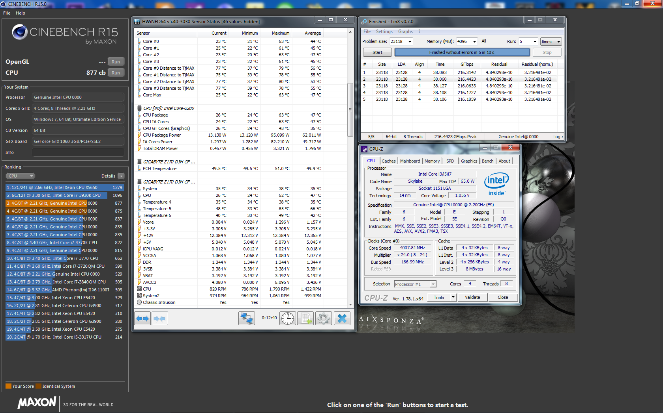The image size is (663, 413).
Task: Click thermometer icon beside Core Max
Action: [139, 95]
